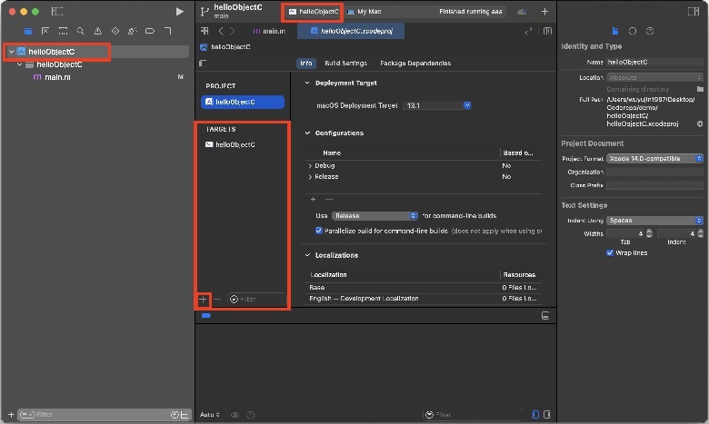The height and width of the screenshot is (424, 709).
Task: Add a configuration with plus button
Action: point(313,199)
